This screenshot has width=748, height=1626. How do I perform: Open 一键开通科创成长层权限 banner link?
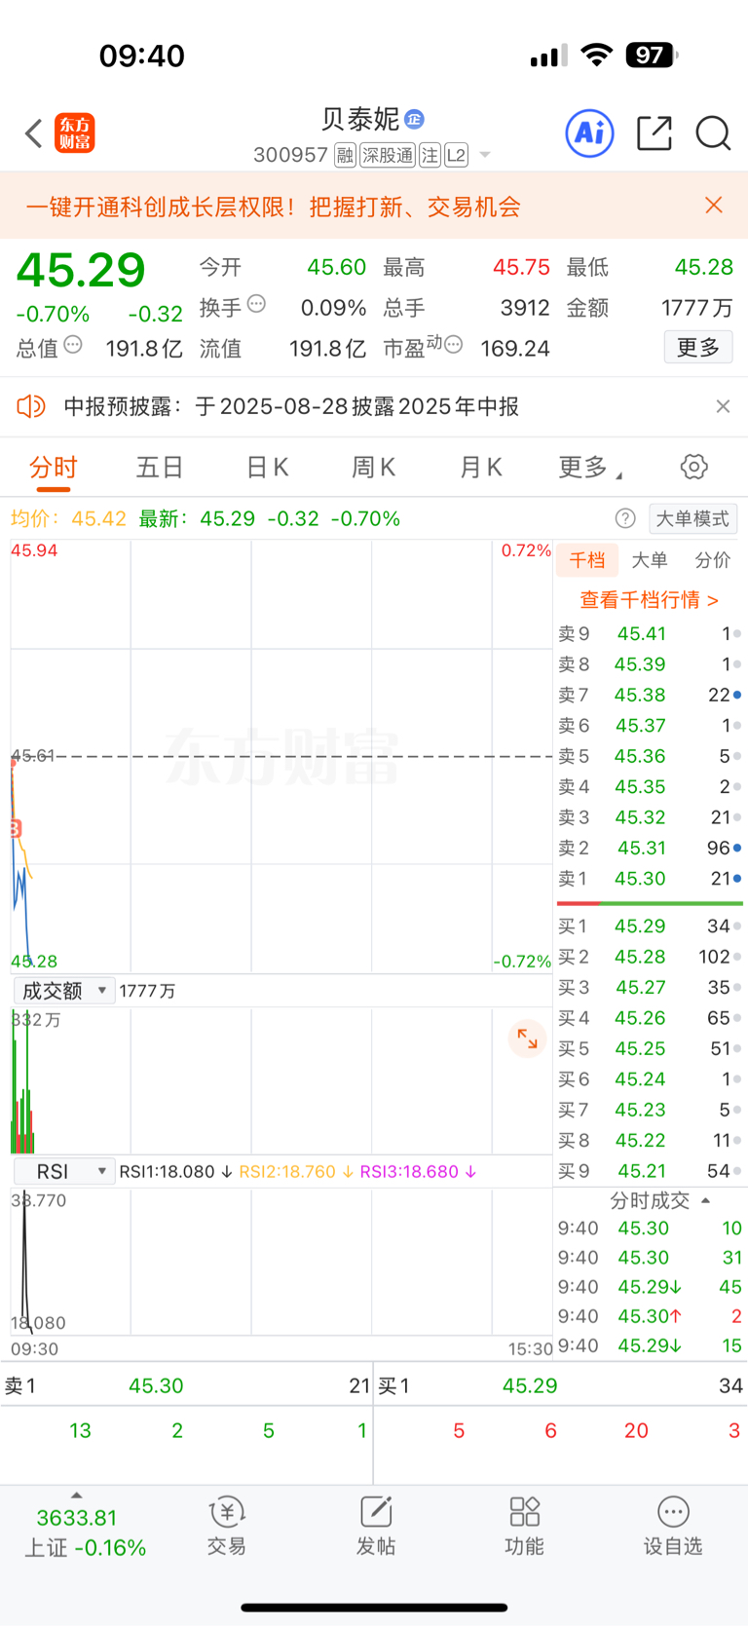click(x=274, y=207)
